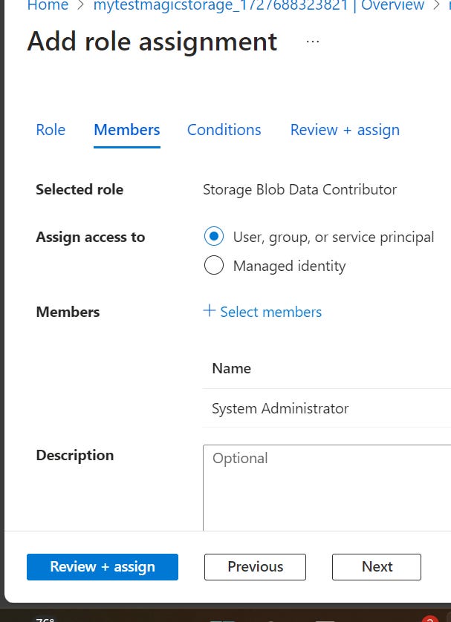Choose the Managed identity radio button
This screenshot has height=622, width=451.
click(x=214, y=266)
